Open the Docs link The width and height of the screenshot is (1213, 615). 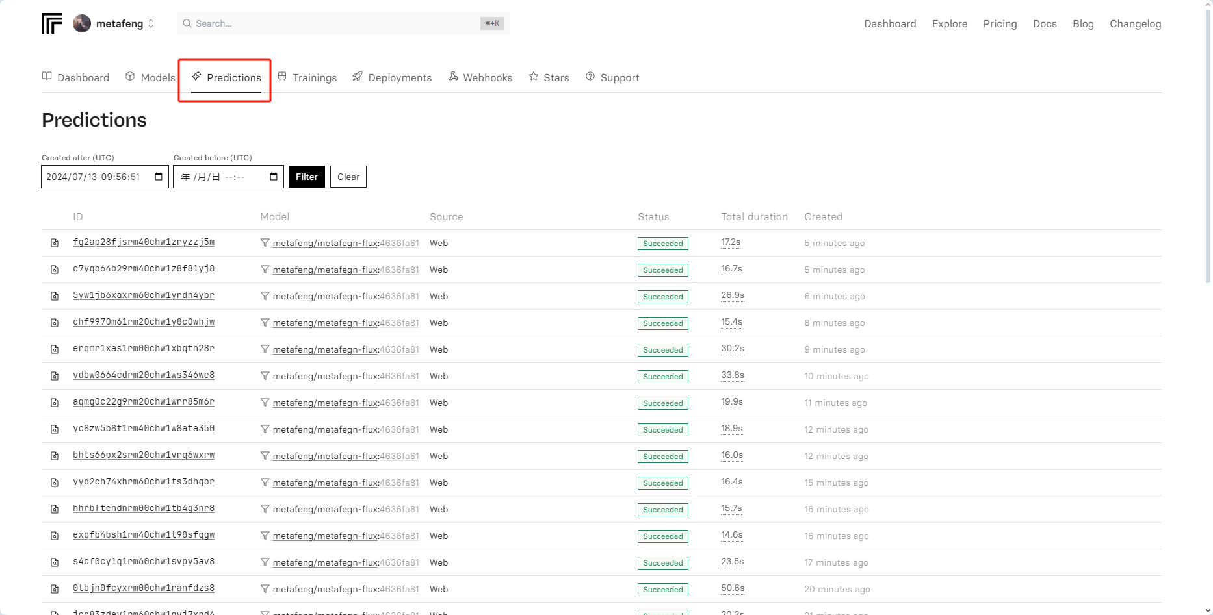click(x=1045, y=23)
